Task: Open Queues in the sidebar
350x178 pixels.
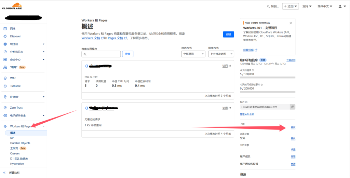Action: (15, 153)
